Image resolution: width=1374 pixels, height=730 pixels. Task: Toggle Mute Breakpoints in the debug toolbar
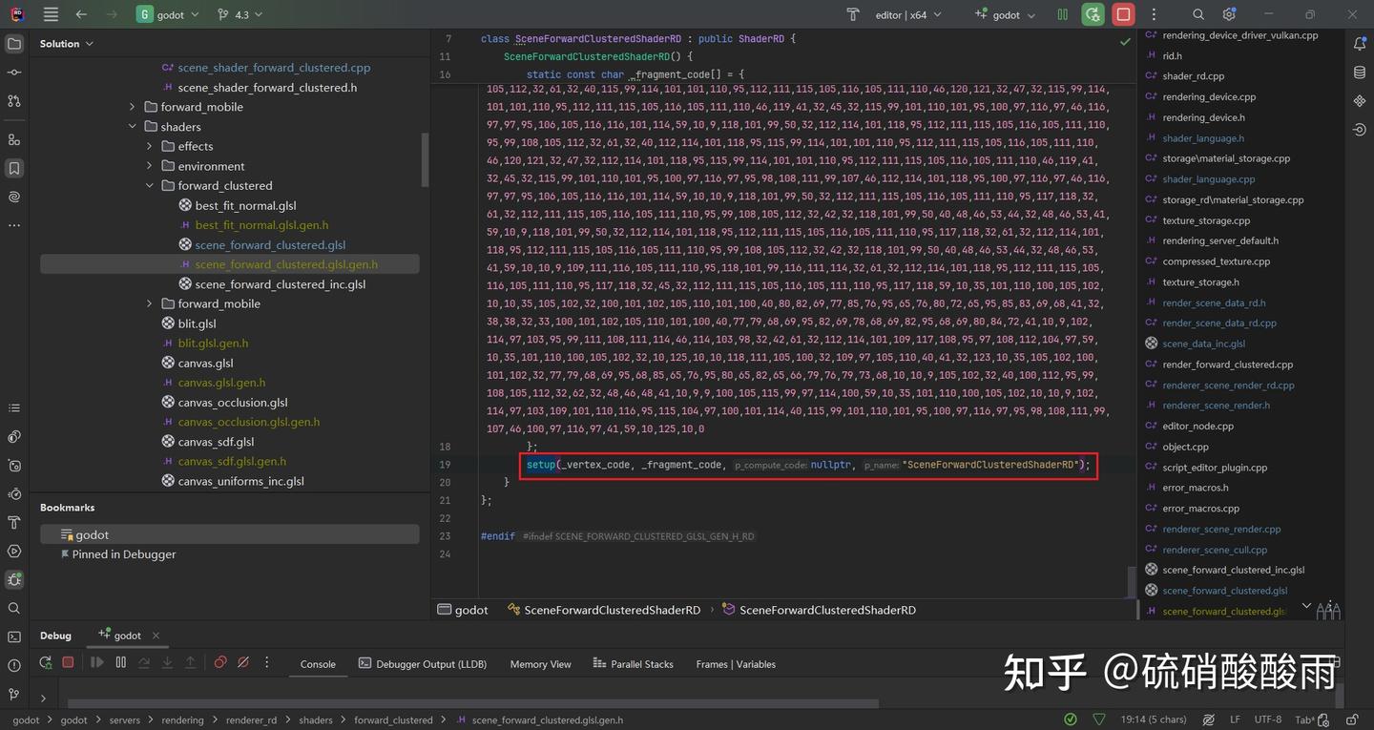coord(243,663)
